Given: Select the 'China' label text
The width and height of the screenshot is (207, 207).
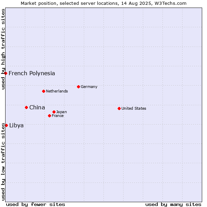Looking at the screenshot, I should coord(37,107).
